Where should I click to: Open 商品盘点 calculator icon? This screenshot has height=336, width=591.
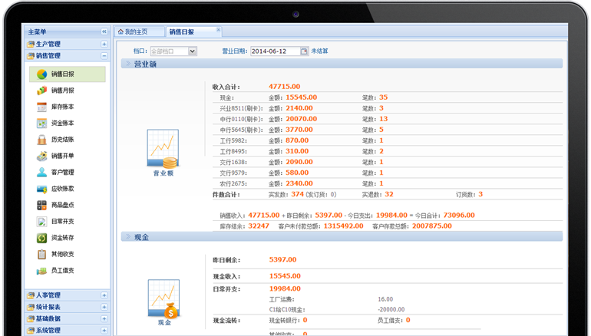pos(42,205)
